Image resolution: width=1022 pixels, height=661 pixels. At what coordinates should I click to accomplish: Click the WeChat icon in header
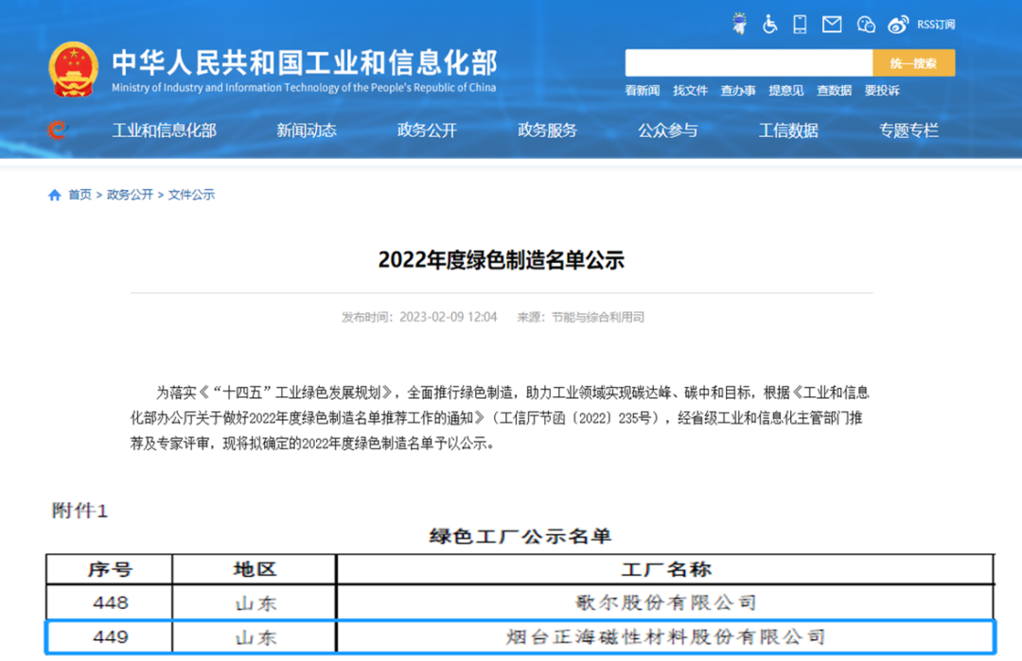866,25
